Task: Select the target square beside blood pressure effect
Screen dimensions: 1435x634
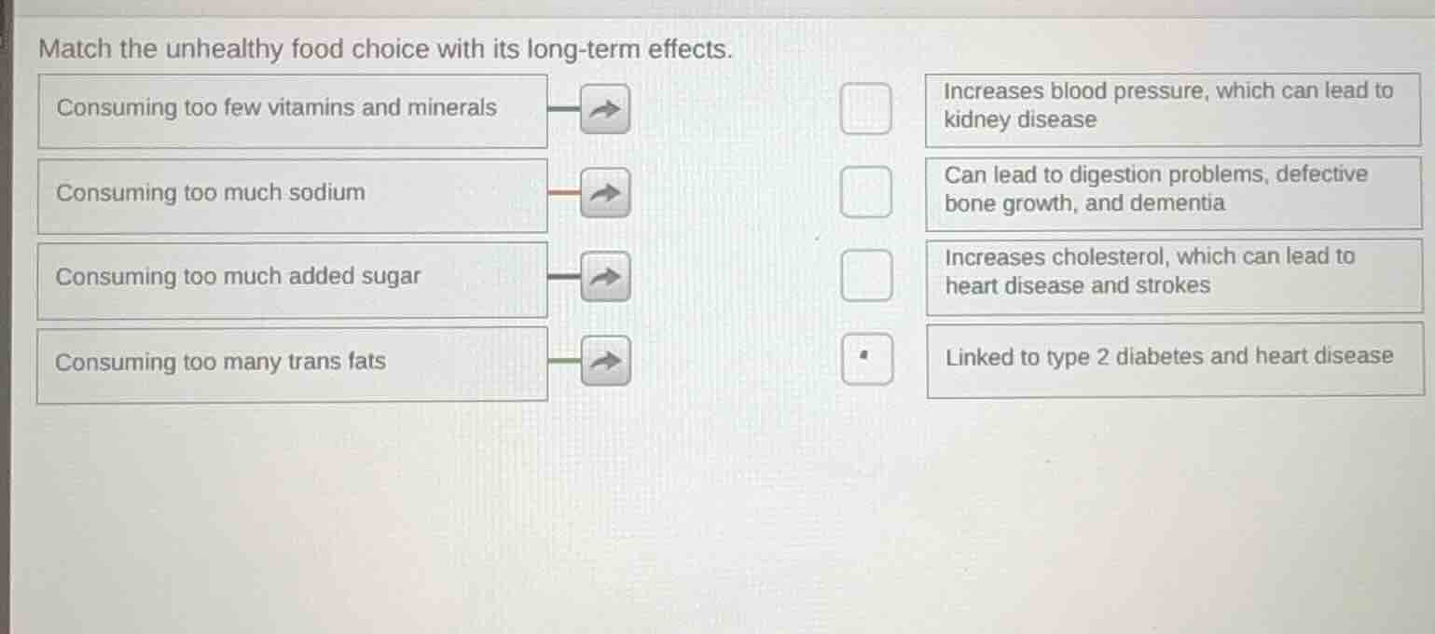Action: click(x=865, y=108)
